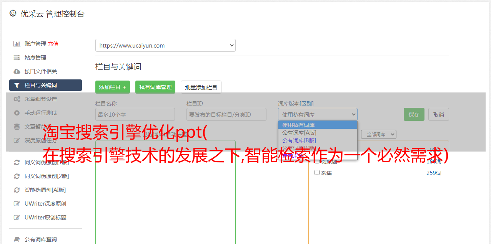Open the https://www.ucaiyun.com site dropdown
The image size is (491, 244).
(x=165, y=45)
